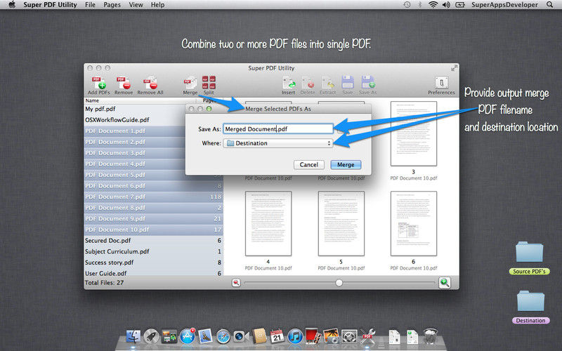Open the Where Destination dropdown
This screenshot has height=351, width=562.
coord(278,143)
